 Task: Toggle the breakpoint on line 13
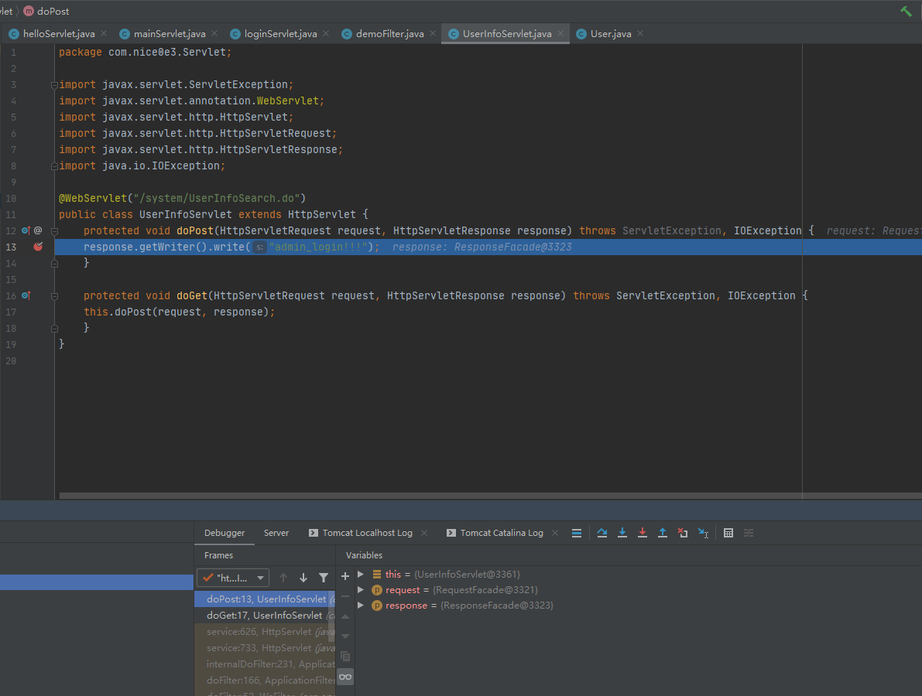[x=38, y=247]
